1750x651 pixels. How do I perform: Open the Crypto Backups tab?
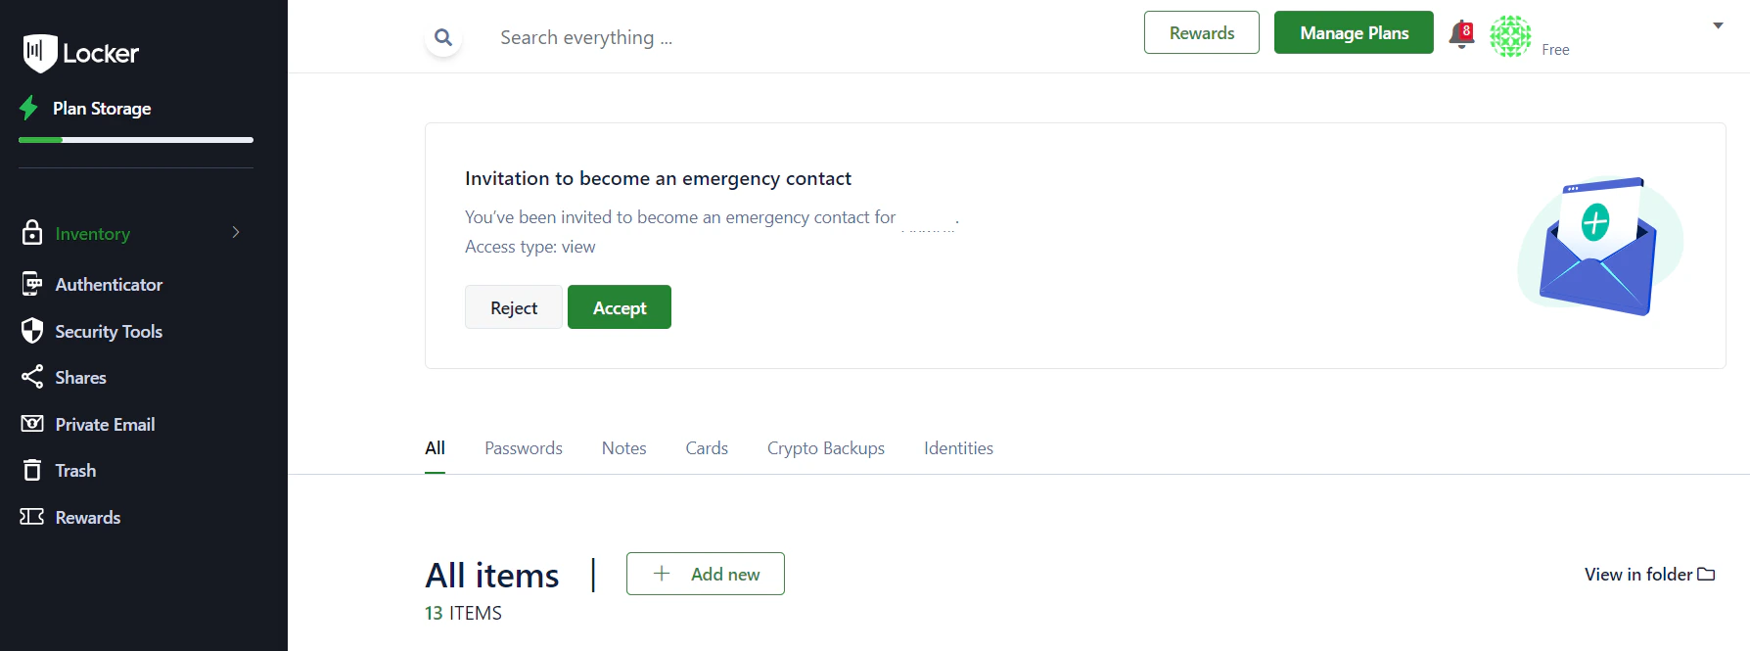pos(825,447)
